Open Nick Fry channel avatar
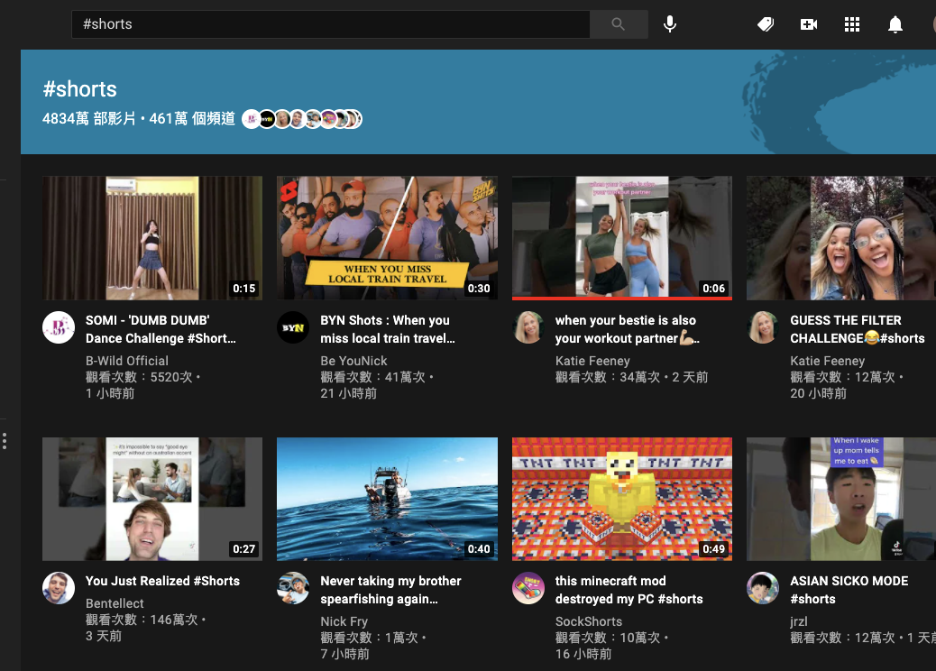 click(293, 588)
